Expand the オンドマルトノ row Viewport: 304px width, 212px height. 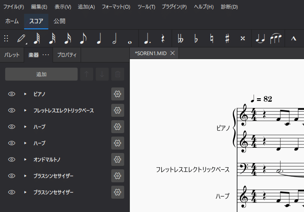tap(25, 159)
